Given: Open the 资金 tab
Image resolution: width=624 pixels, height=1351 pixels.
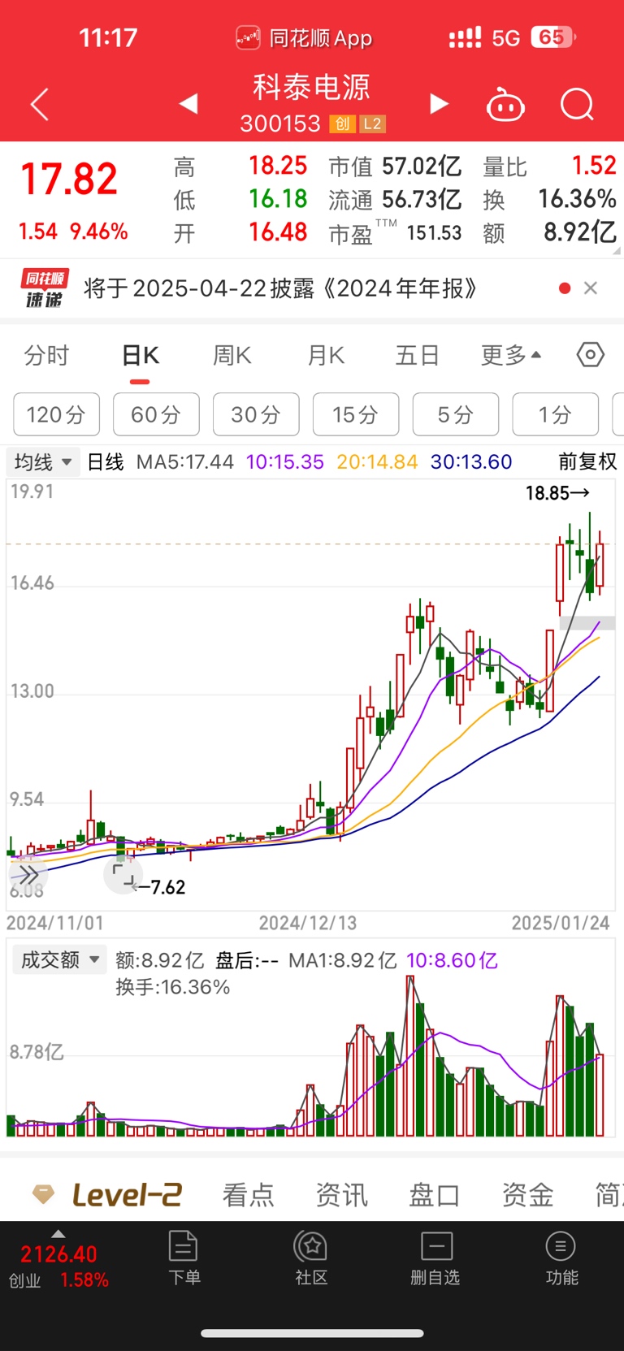Looking at the screenshot, I should pos(528,1195).
